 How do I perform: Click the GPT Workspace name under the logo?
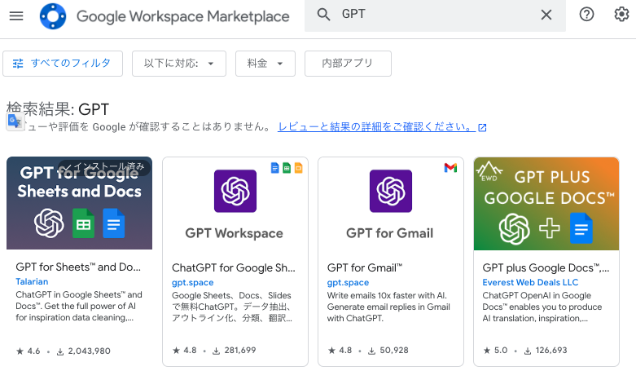pyautogui.click(x=234, y=233)
